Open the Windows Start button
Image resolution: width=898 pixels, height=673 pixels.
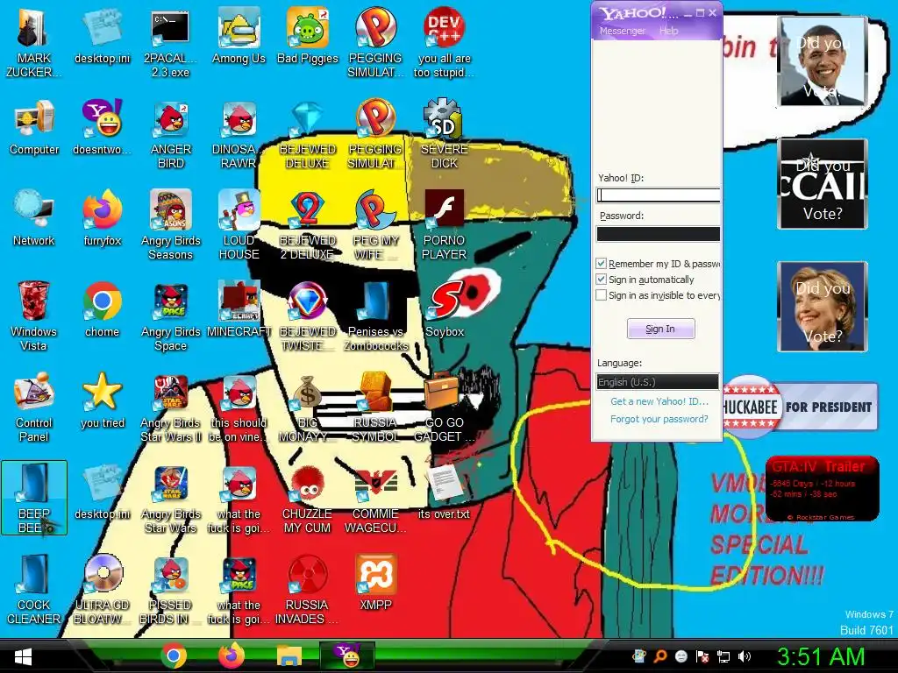tap(23, 657)
